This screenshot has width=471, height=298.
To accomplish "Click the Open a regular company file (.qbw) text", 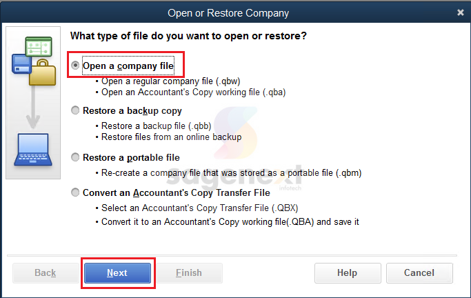I will tap(170, 81).
